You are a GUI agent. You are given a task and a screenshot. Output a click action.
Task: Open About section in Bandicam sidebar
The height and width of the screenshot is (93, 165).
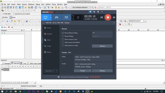pos(47,52)
